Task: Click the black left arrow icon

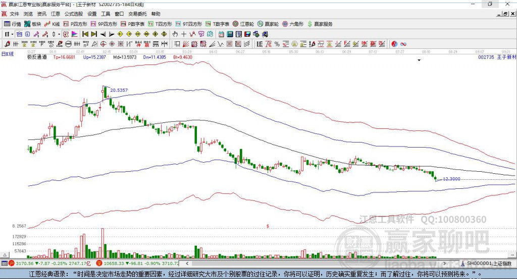Action: [103, 34]
